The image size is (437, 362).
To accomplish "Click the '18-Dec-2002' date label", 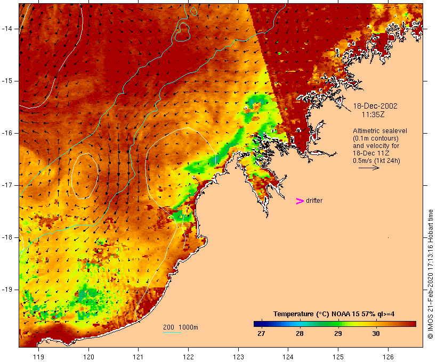I will pos(375,106).
